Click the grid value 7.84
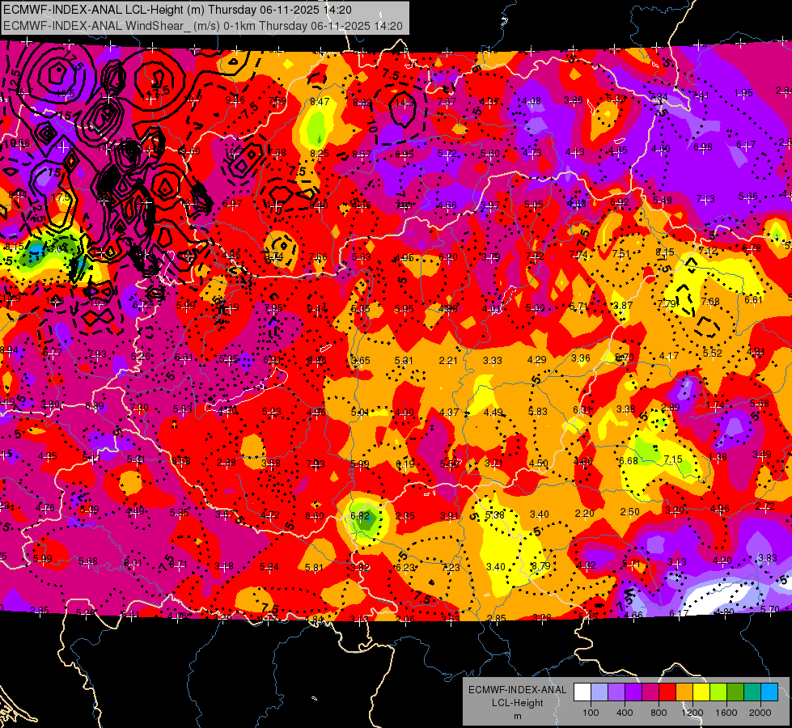The image size is (792, 728). [659, 96]
